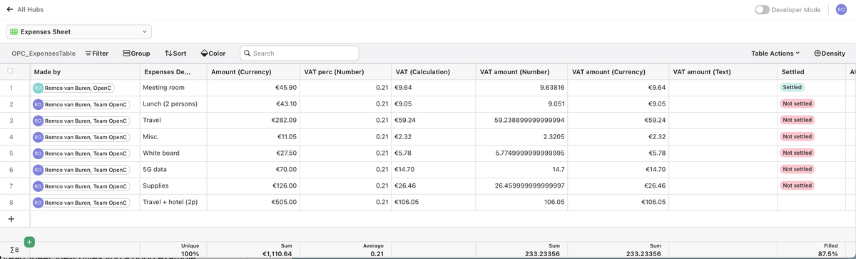Click the Search input field
This screenshot has width=856, height=259.
299,54
